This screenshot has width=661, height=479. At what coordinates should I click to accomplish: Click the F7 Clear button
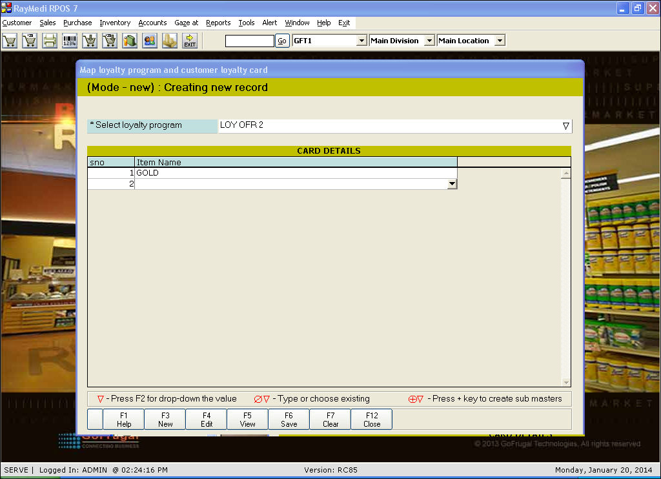330,420
